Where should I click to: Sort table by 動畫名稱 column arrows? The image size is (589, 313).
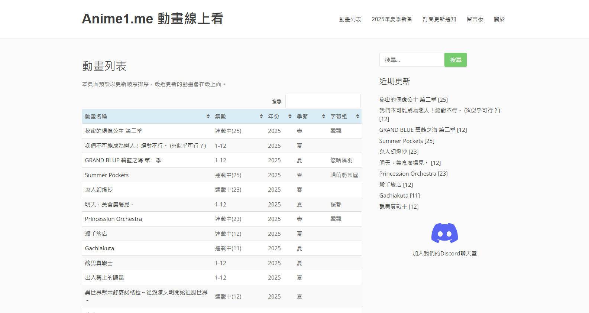(208, 117)
